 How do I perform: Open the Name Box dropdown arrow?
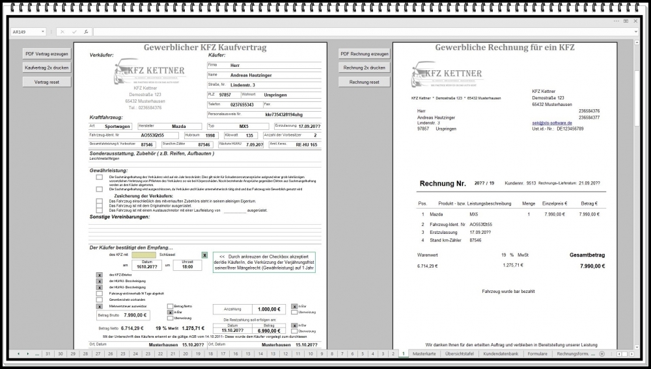44,31
